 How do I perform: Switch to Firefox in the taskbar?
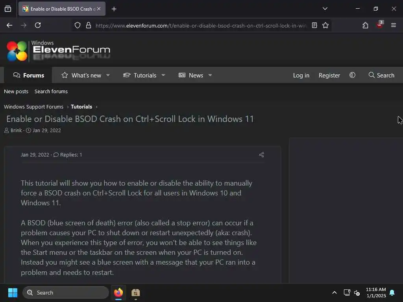(118, 293)
